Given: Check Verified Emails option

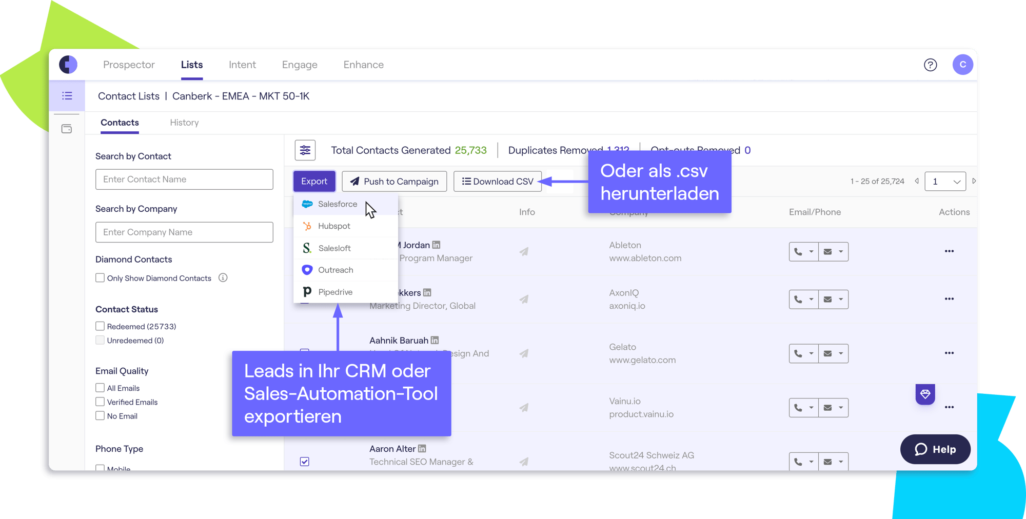Looking at the screenshot, I should 100,402.
